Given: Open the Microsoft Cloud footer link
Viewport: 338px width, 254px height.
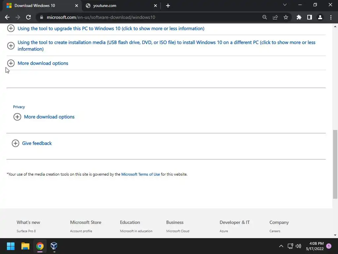Looking at the screenshot, I should coord(178,231).
